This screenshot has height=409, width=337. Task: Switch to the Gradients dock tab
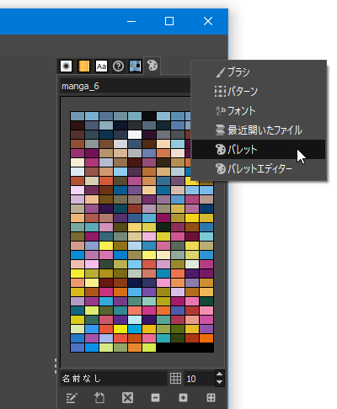tap(83, 66)
